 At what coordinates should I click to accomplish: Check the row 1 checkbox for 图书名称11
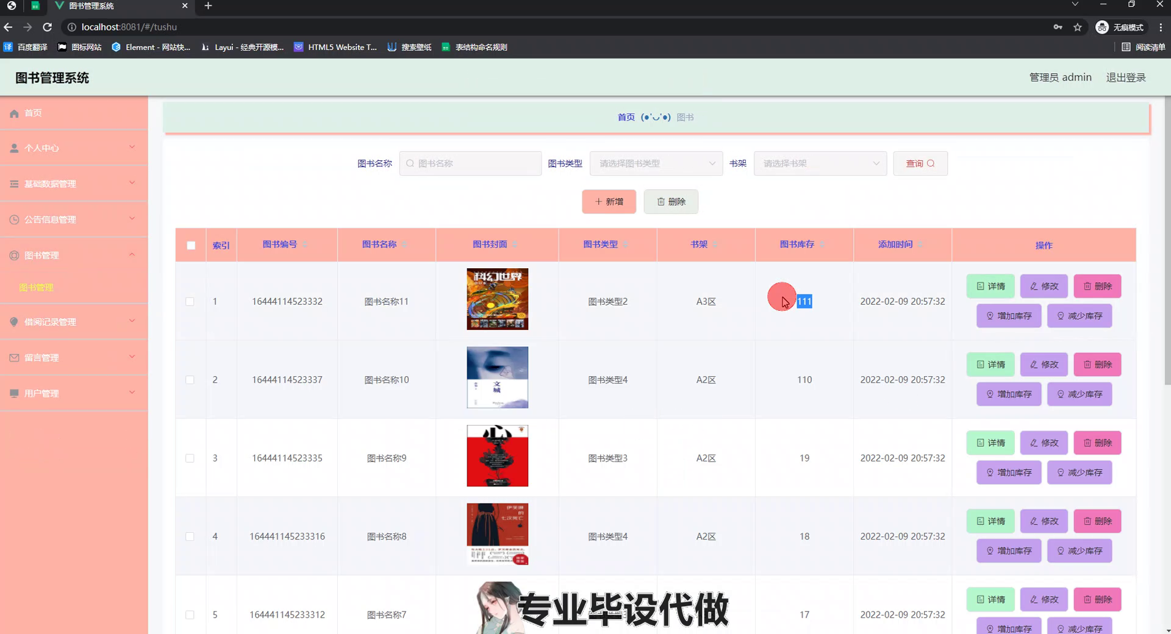[190, 302]
